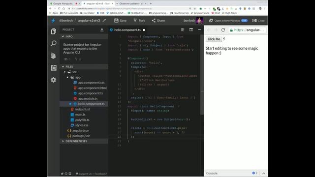
Task: Open a new Chrome tab
Action: pyautogui.click(x=151, y=3)
